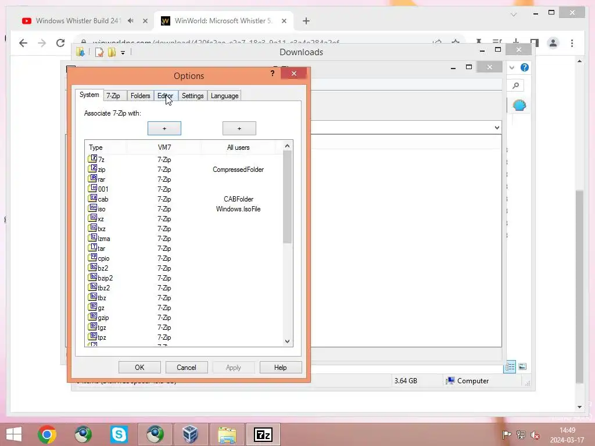This screenshot has width=595, height=446.
Task: Select the lzma file type icon
Action: (92, 238)
